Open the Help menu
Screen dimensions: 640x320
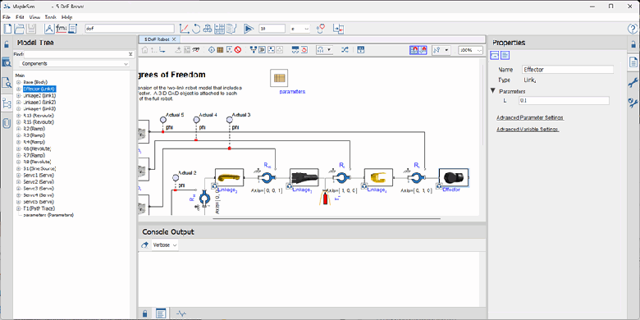pyautogui.click(x=67, y=17)
